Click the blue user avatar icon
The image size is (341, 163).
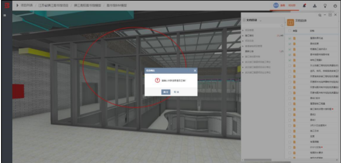point(276,6)
